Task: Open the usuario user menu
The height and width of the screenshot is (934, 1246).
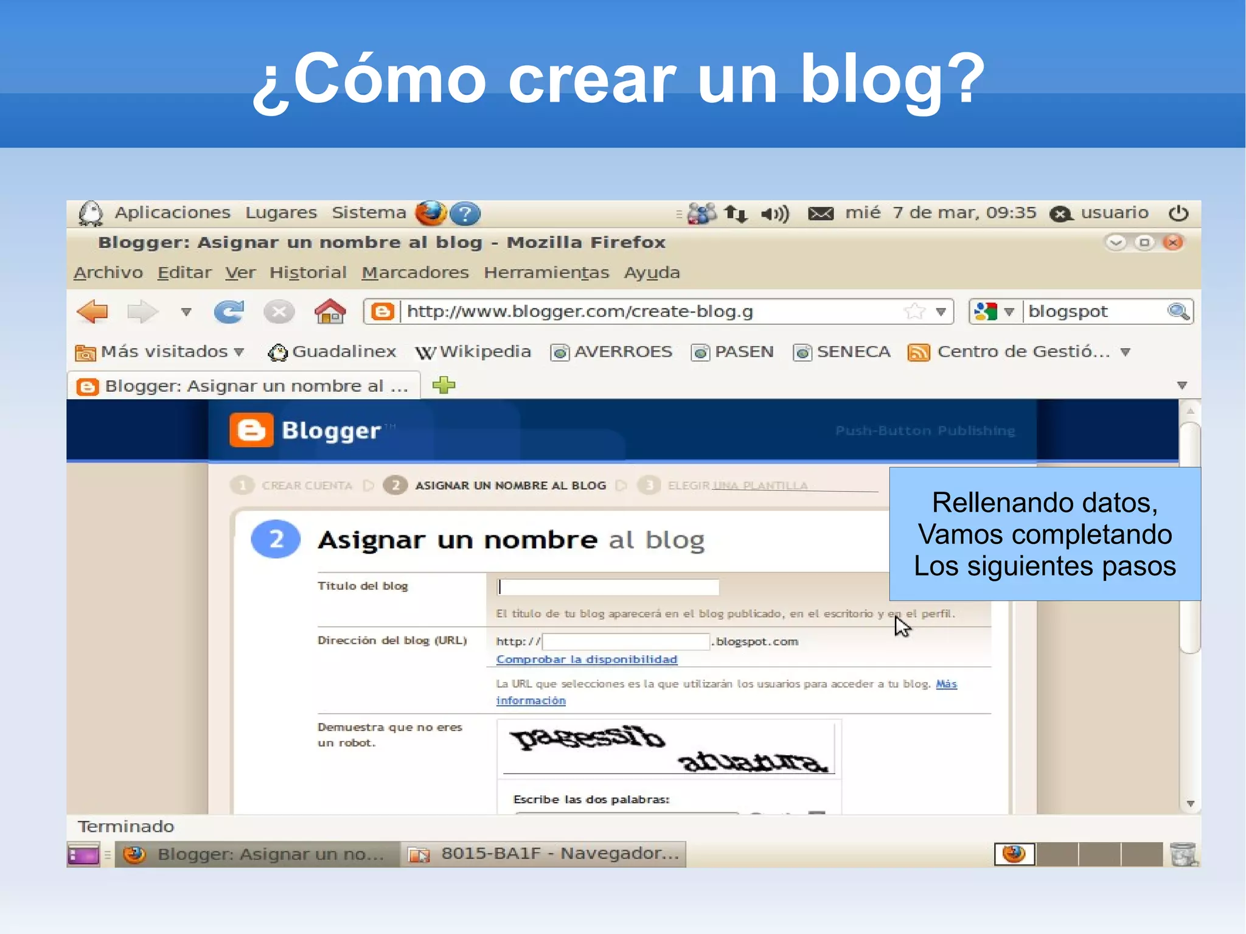Action: tap(1099, 213)
